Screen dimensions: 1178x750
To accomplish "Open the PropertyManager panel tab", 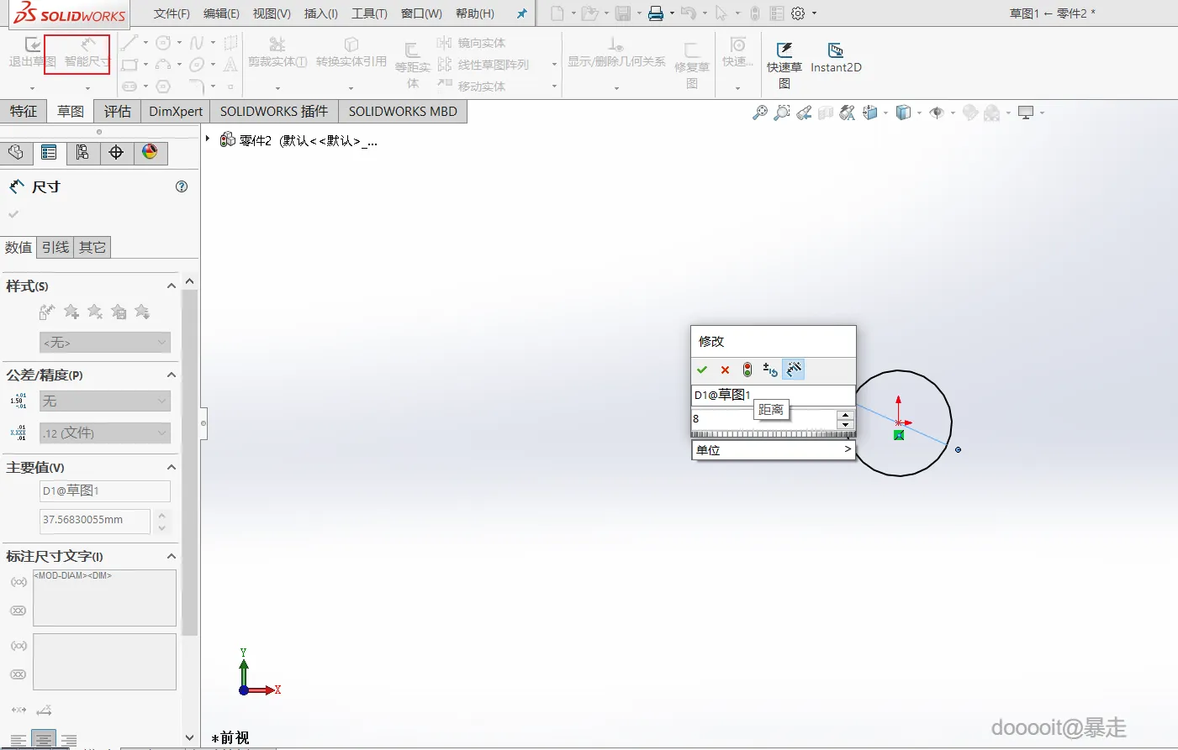I will click(49, 152).
